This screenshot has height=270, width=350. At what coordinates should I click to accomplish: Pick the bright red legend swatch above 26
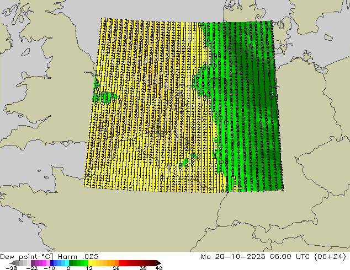click(120, 263)
